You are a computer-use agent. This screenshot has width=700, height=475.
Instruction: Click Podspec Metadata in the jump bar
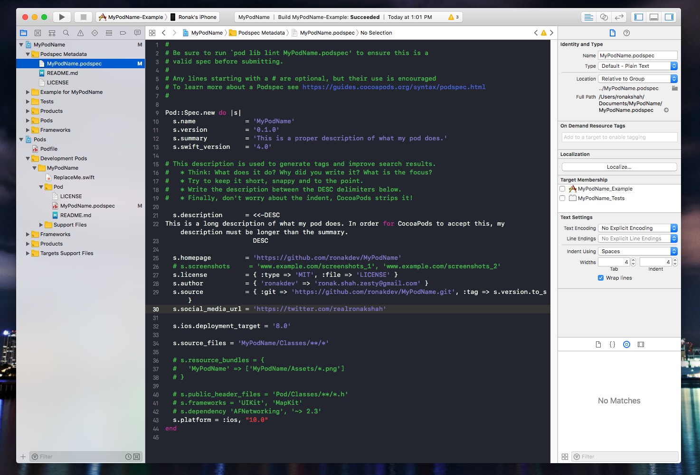click(x=257, y=33)
